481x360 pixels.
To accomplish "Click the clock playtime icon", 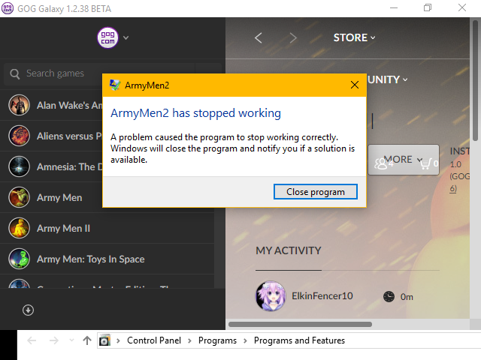I will (x=389, y=297).
